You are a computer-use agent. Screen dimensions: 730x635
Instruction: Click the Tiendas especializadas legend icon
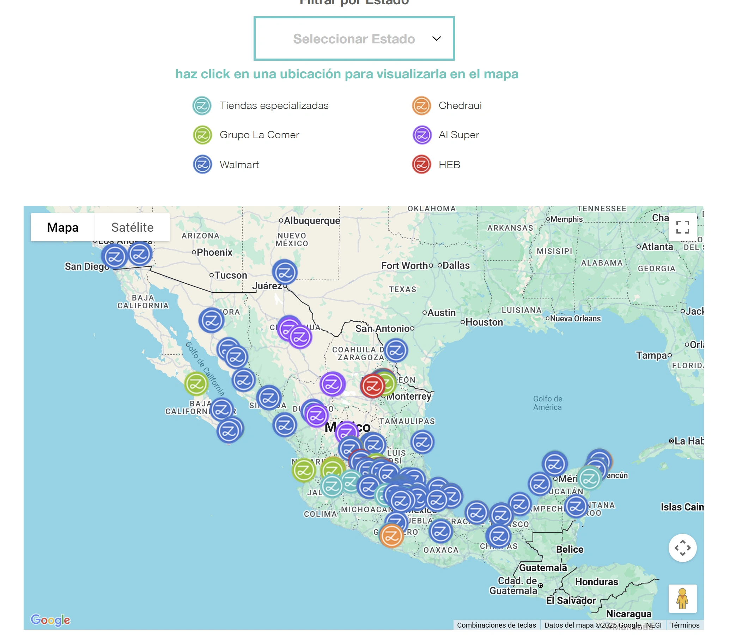(x=202, y=105)
